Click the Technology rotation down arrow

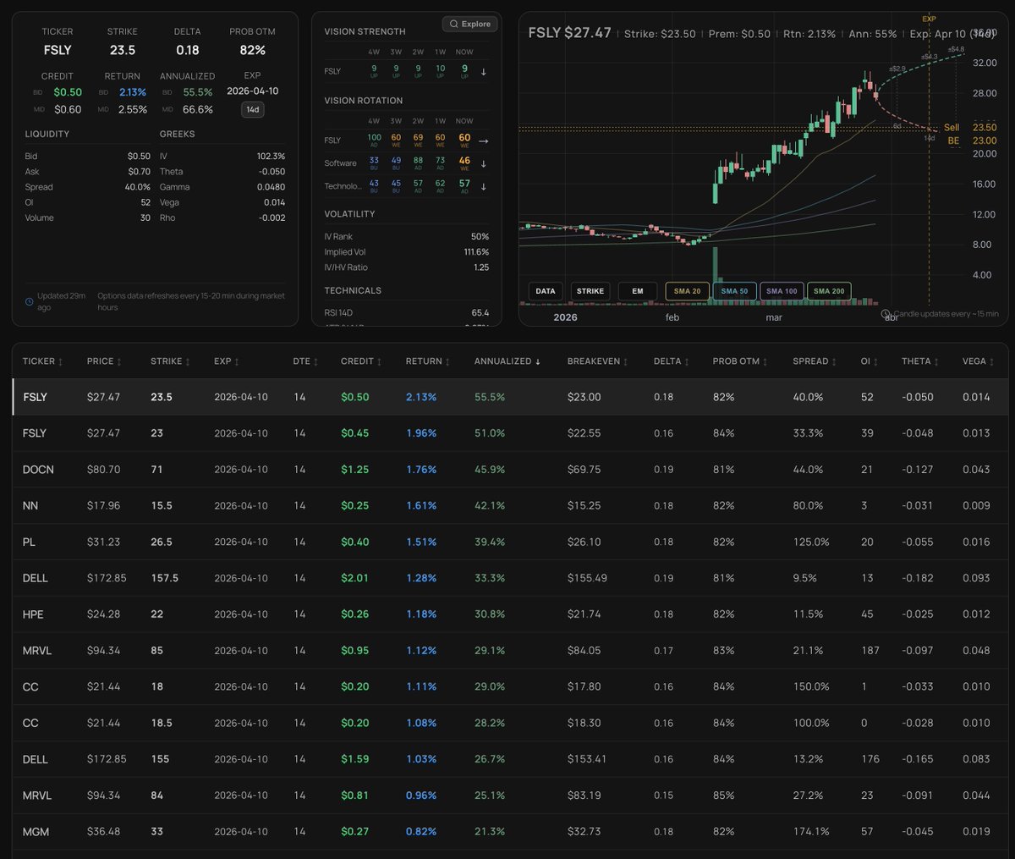484,186
